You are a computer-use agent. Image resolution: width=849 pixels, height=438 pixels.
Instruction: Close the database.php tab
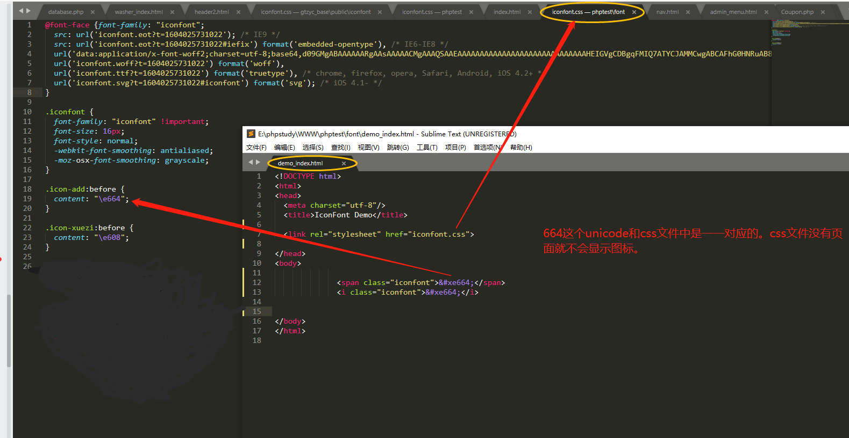[92, 12]
